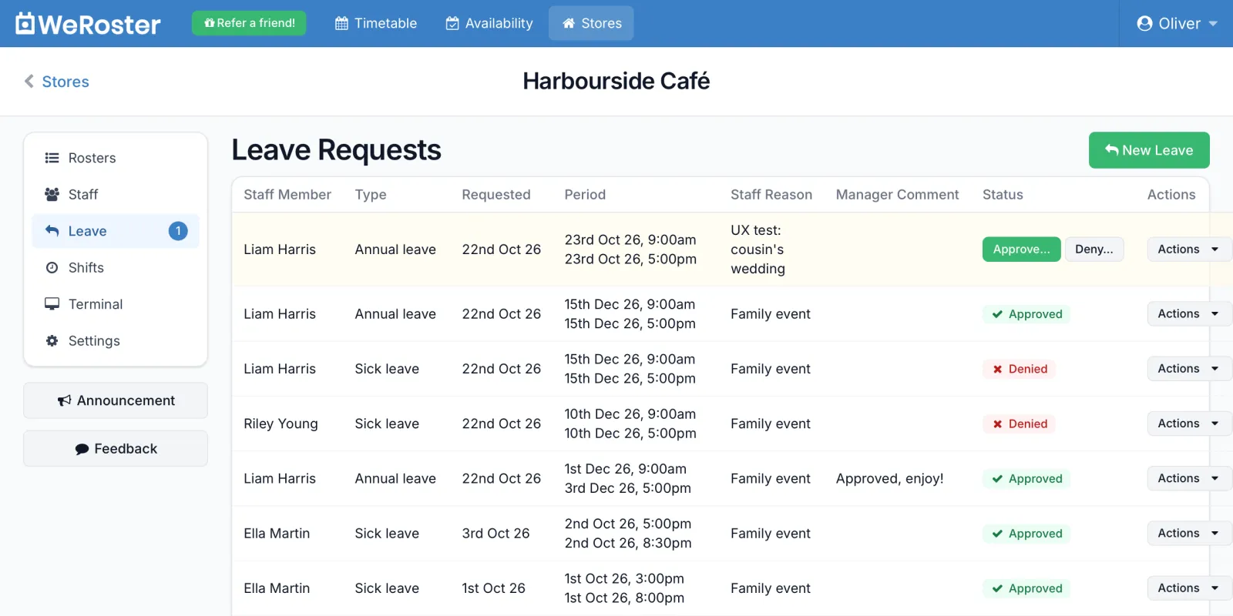Viewport: 1233px width, 616px height.
Task: Click the Oliver user avatar icon
Action: [x=1144, y=23]
